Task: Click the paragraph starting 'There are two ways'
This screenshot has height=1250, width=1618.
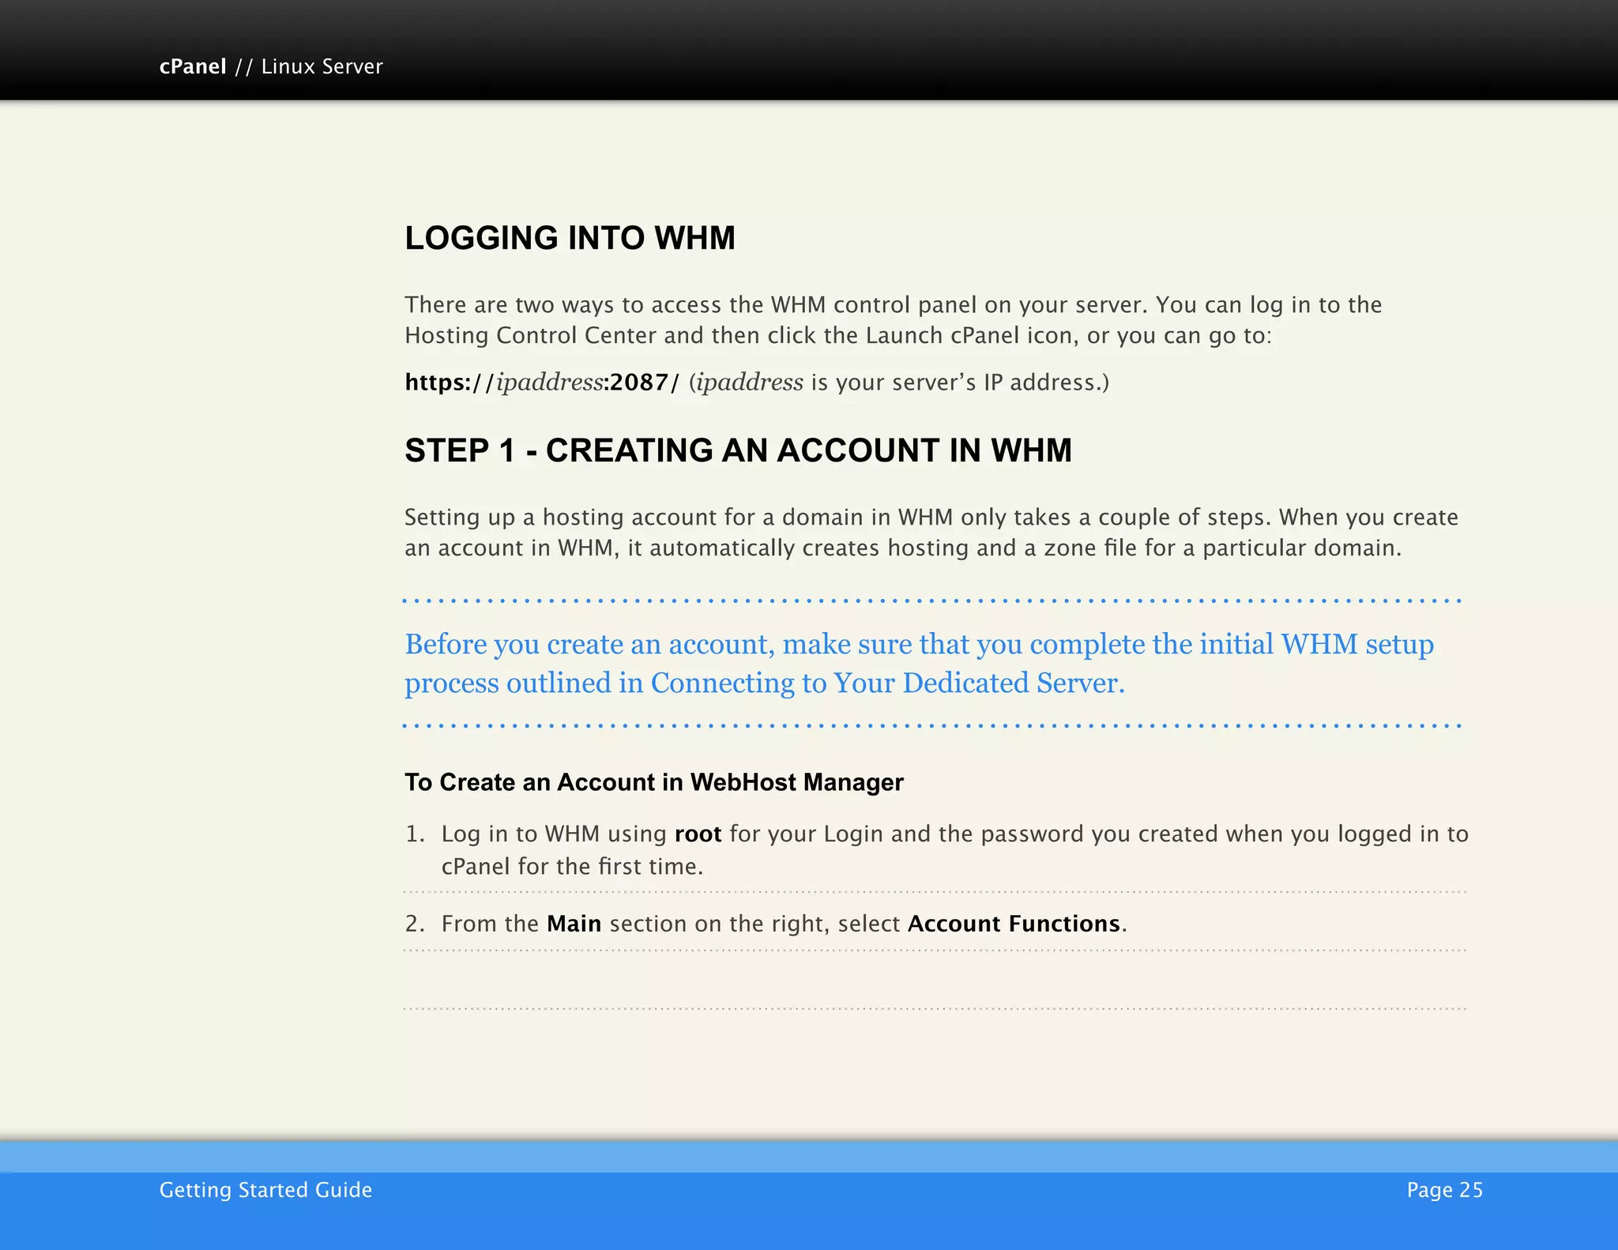Action: click(894, 320)
